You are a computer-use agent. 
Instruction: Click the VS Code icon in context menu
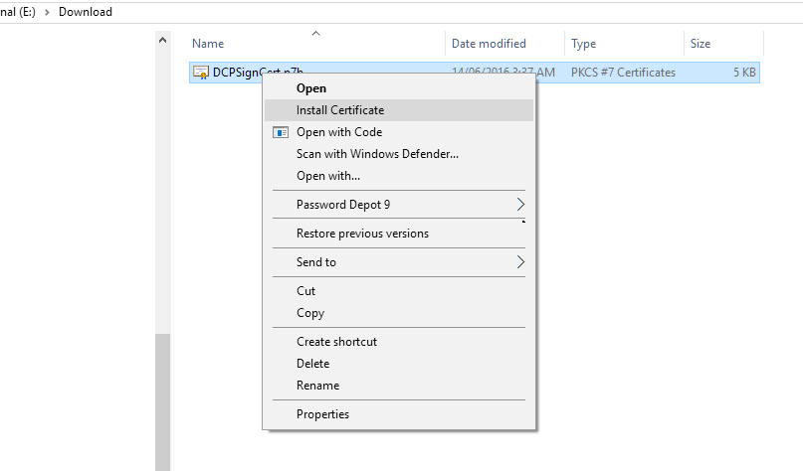pyautogui.click(x=281, y=132)
